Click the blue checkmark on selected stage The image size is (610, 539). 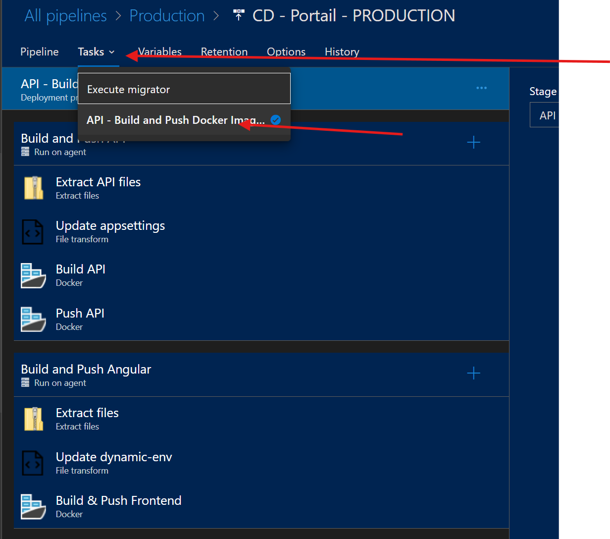point(276,120)
